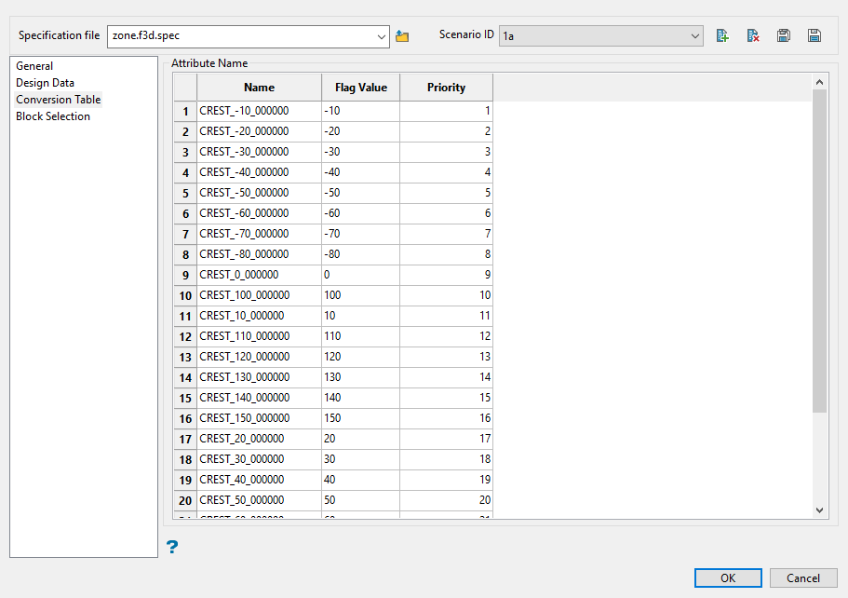
Task: Select the Conversion Table section
Action: pos(59,100)
